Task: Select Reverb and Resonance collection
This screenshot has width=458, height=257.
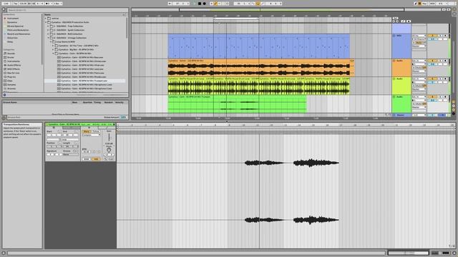Action: point(19,34)
